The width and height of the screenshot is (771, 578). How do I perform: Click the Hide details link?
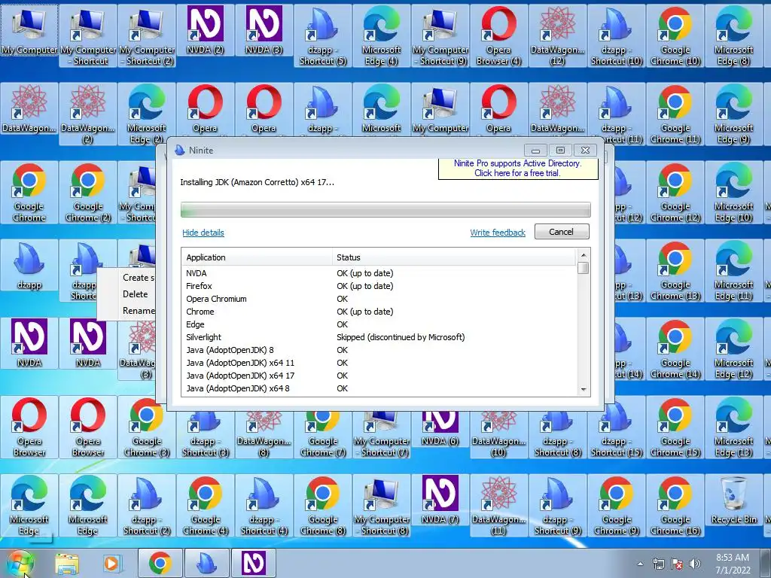click(203, 233)
